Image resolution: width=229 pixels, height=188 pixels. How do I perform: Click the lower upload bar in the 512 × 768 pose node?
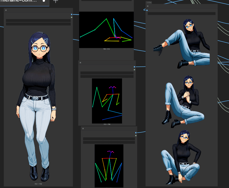click(x=107, y=76)
